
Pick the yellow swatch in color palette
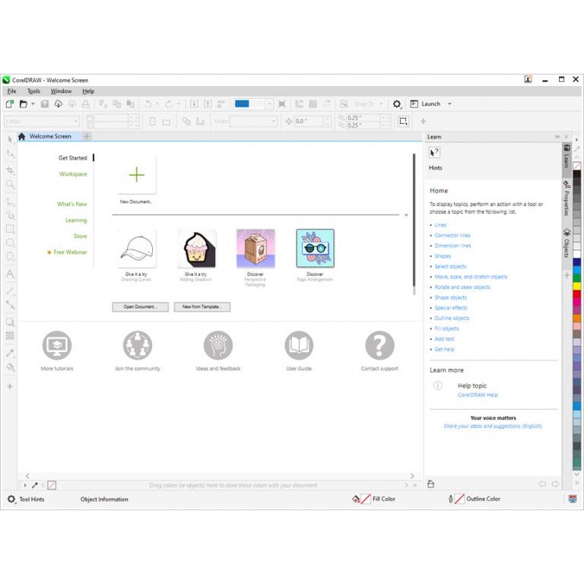point(577,286)
